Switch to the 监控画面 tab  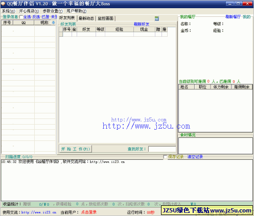tap(106, 18)
